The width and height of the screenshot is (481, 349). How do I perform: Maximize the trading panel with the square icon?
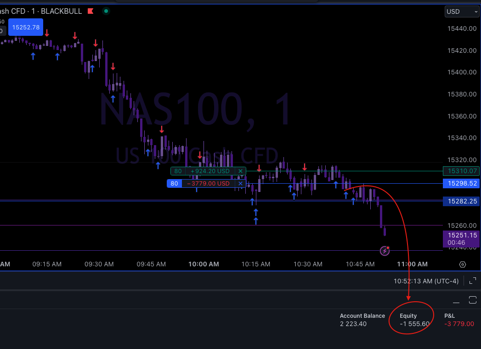[473, 300]
